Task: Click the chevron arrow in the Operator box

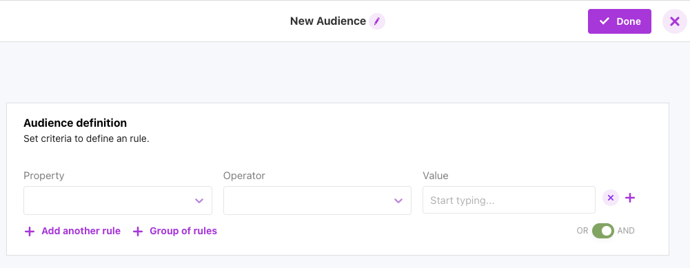Action: 398,200
